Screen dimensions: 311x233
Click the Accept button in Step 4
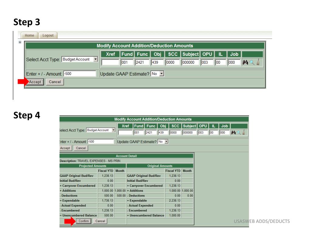[65, 148]
